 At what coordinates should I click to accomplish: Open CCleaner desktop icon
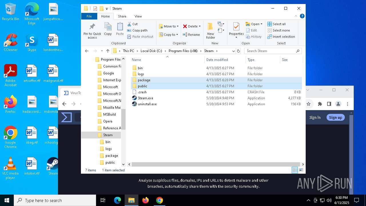(x=10, y=43)
